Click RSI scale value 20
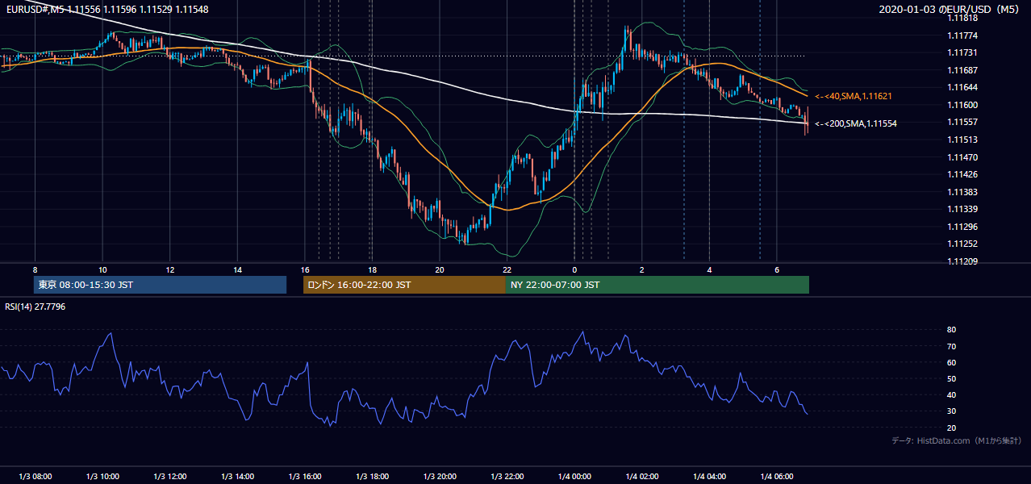1031x484 pixels. click(x=952, y=428)
